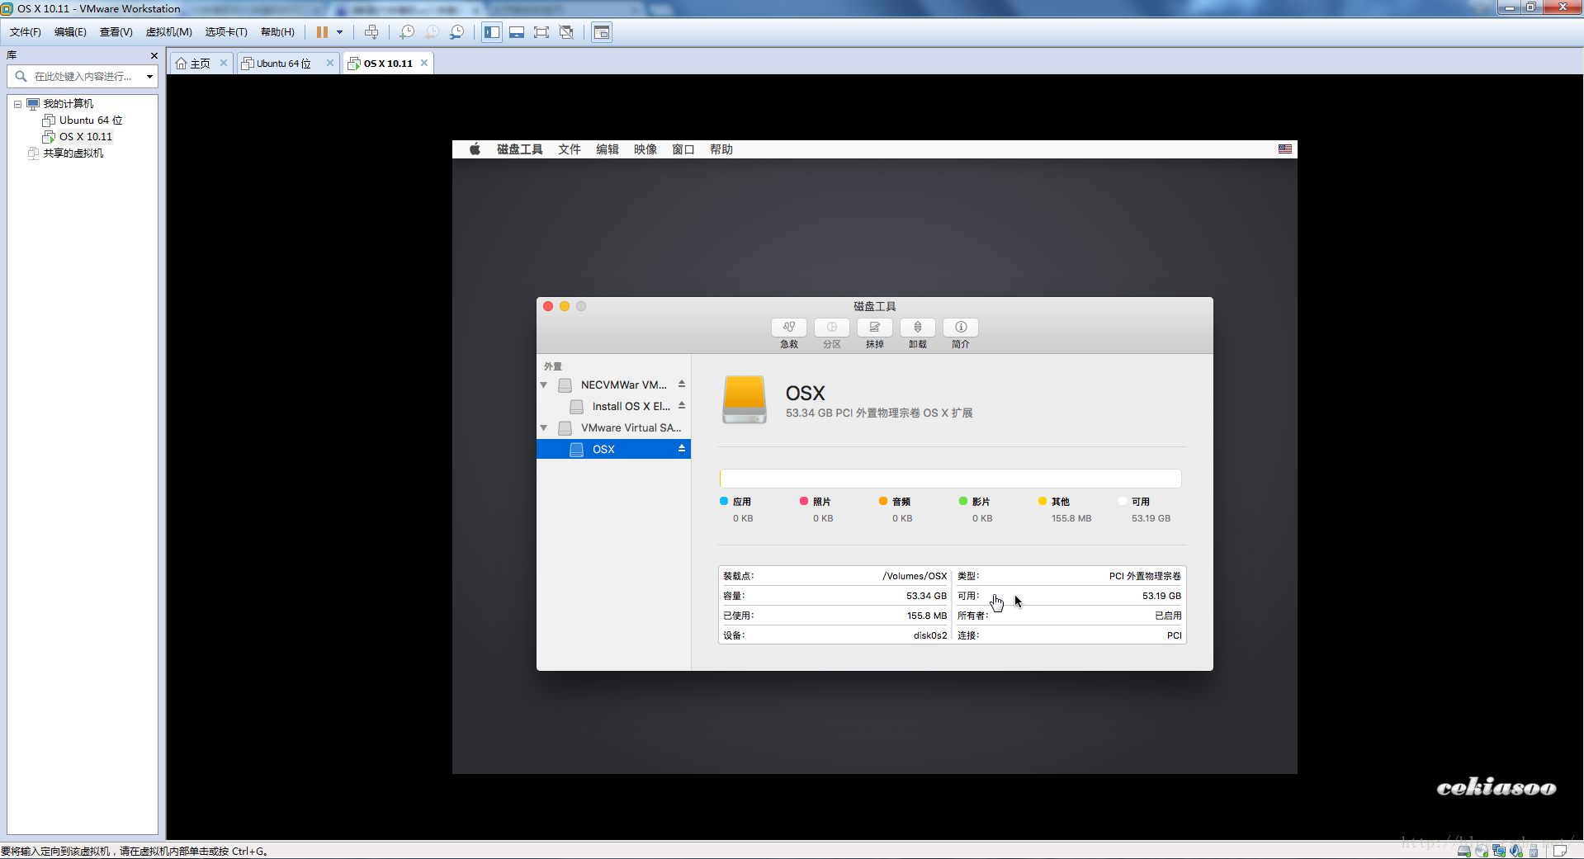The height and width of the screenshot is (859, 1584).
Task: Open the macOS 编辑 menu
Action: (x=608, y=149)
